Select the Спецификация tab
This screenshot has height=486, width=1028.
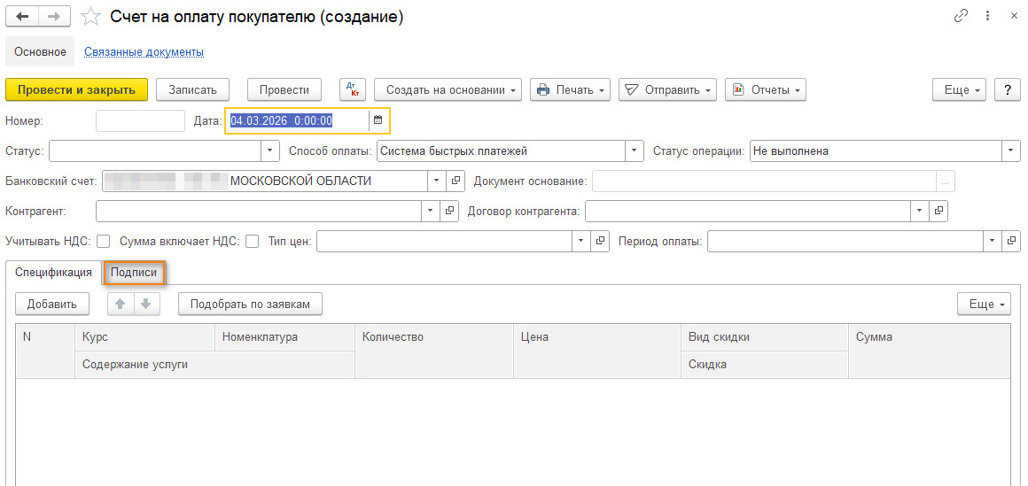point(53,273)
